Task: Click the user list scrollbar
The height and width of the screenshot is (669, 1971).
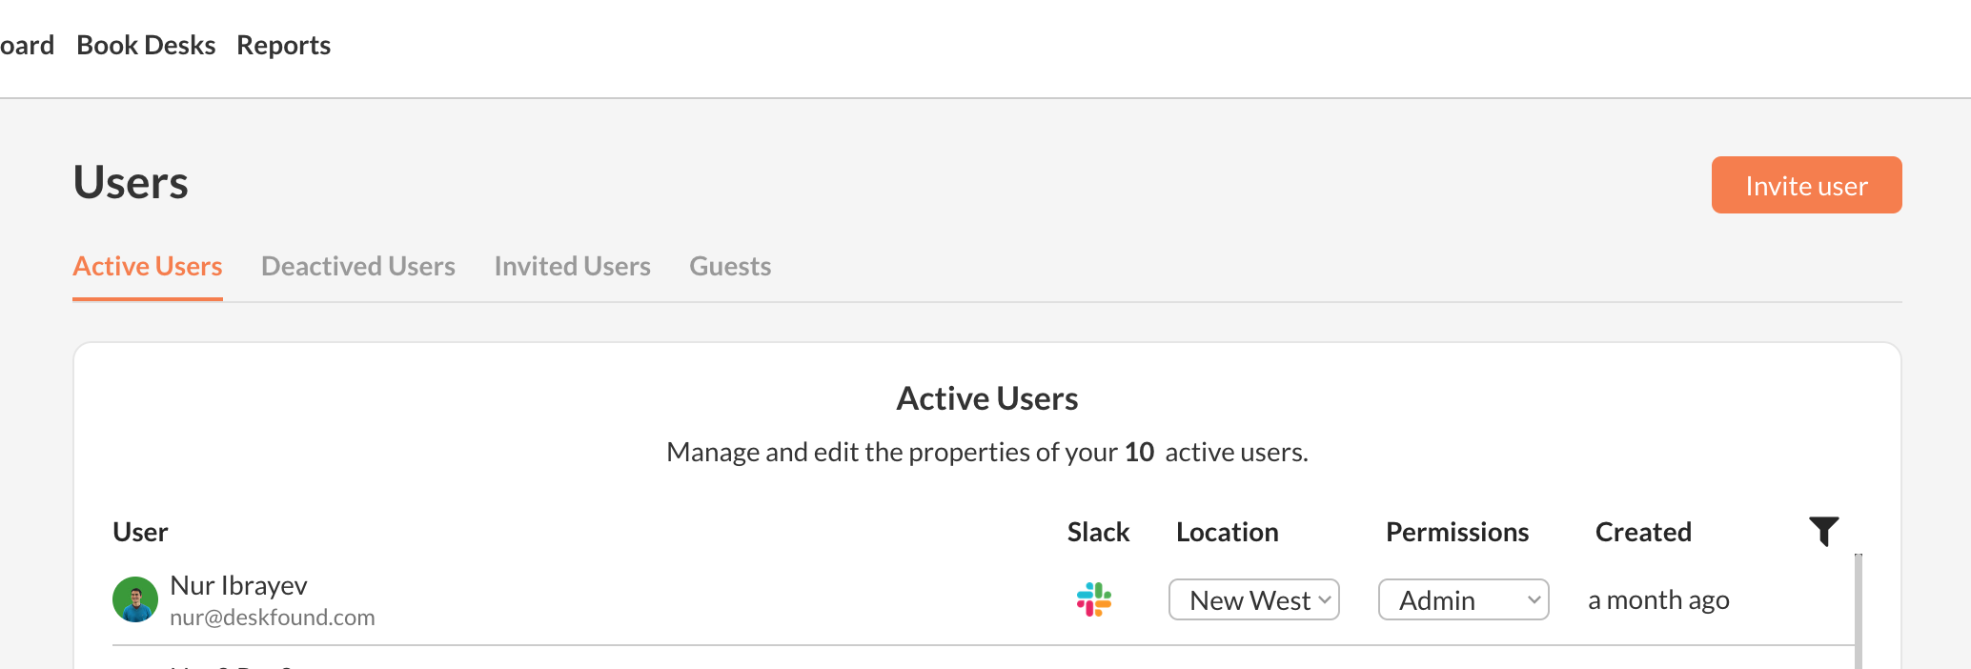Action: (1859, 610)
